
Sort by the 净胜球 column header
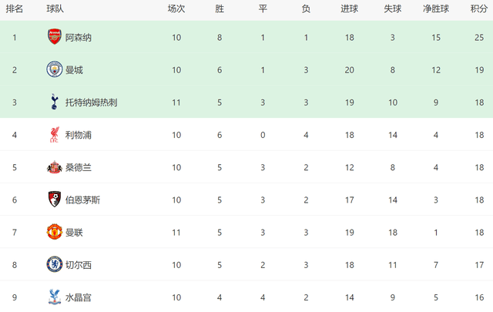click(437, 9)
